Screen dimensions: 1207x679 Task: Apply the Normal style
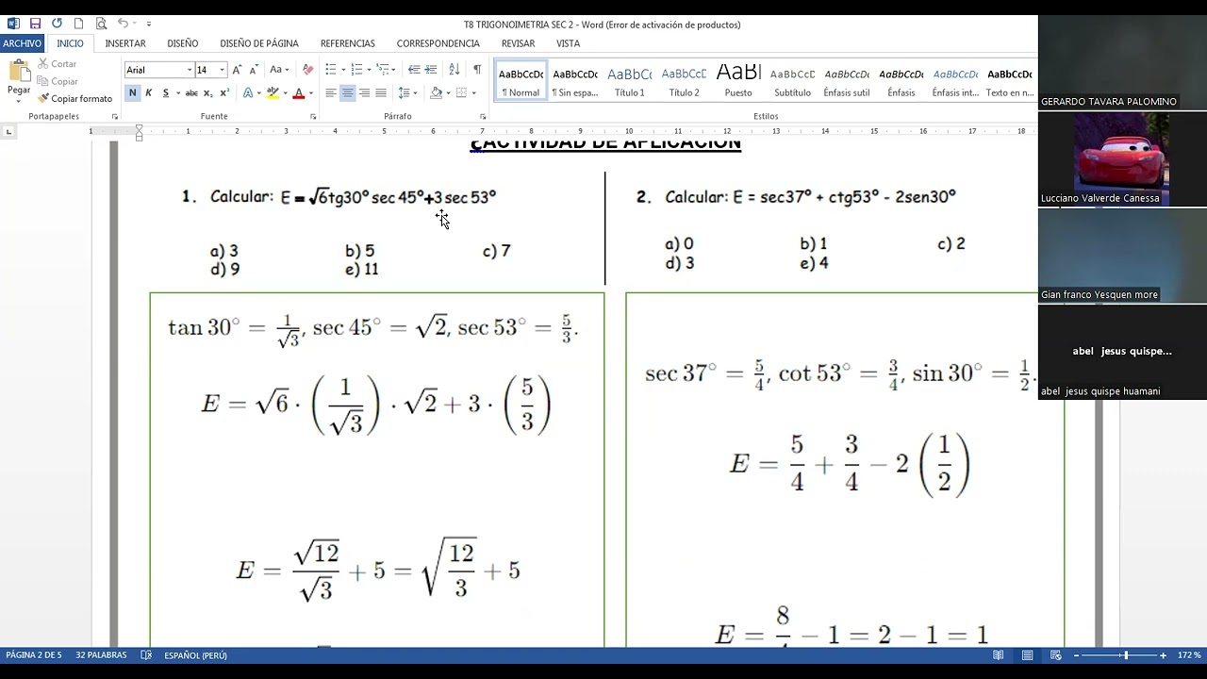pos(521,81)
